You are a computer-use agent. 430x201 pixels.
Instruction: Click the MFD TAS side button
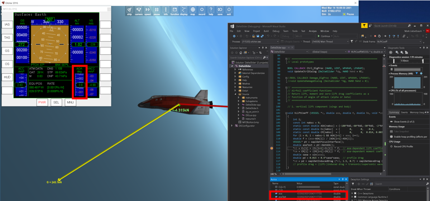point(7,38)
